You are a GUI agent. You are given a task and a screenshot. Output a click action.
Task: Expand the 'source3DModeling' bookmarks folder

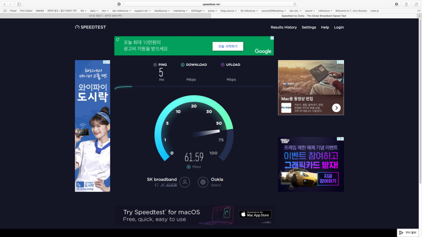click(273, 11)
